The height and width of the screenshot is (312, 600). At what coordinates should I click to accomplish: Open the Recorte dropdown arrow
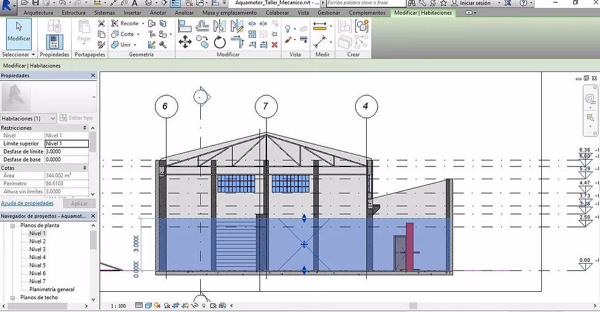(143, 24)
